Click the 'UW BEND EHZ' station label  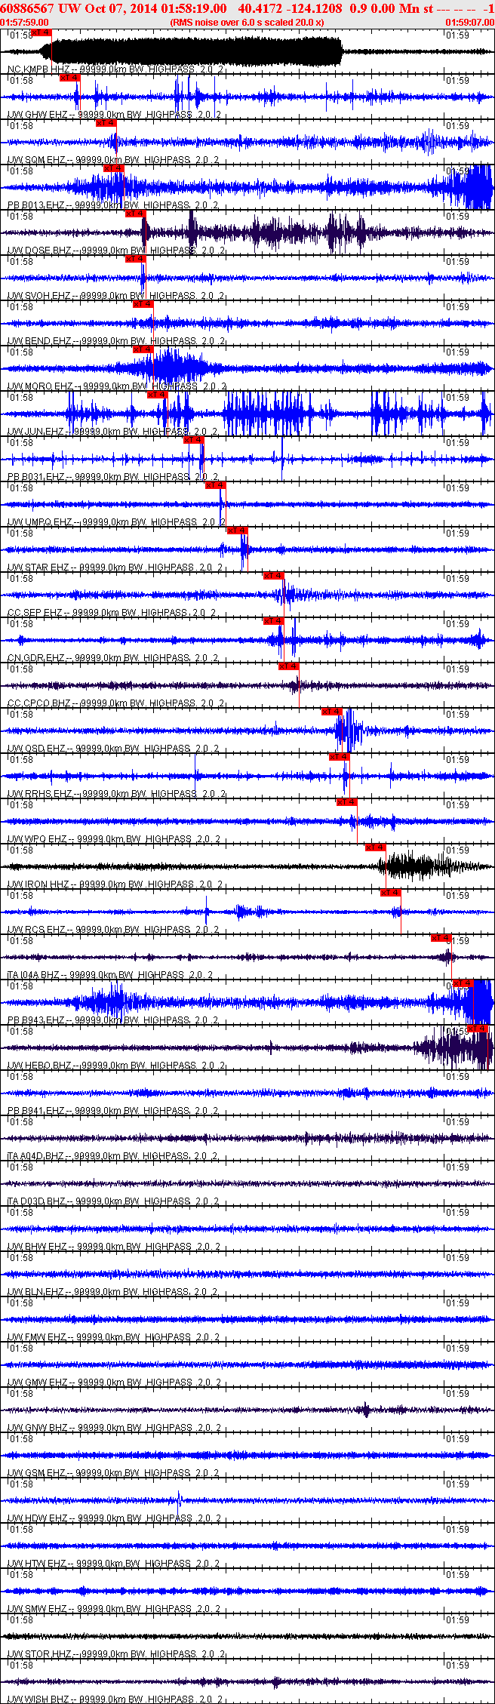coord(39,341)
